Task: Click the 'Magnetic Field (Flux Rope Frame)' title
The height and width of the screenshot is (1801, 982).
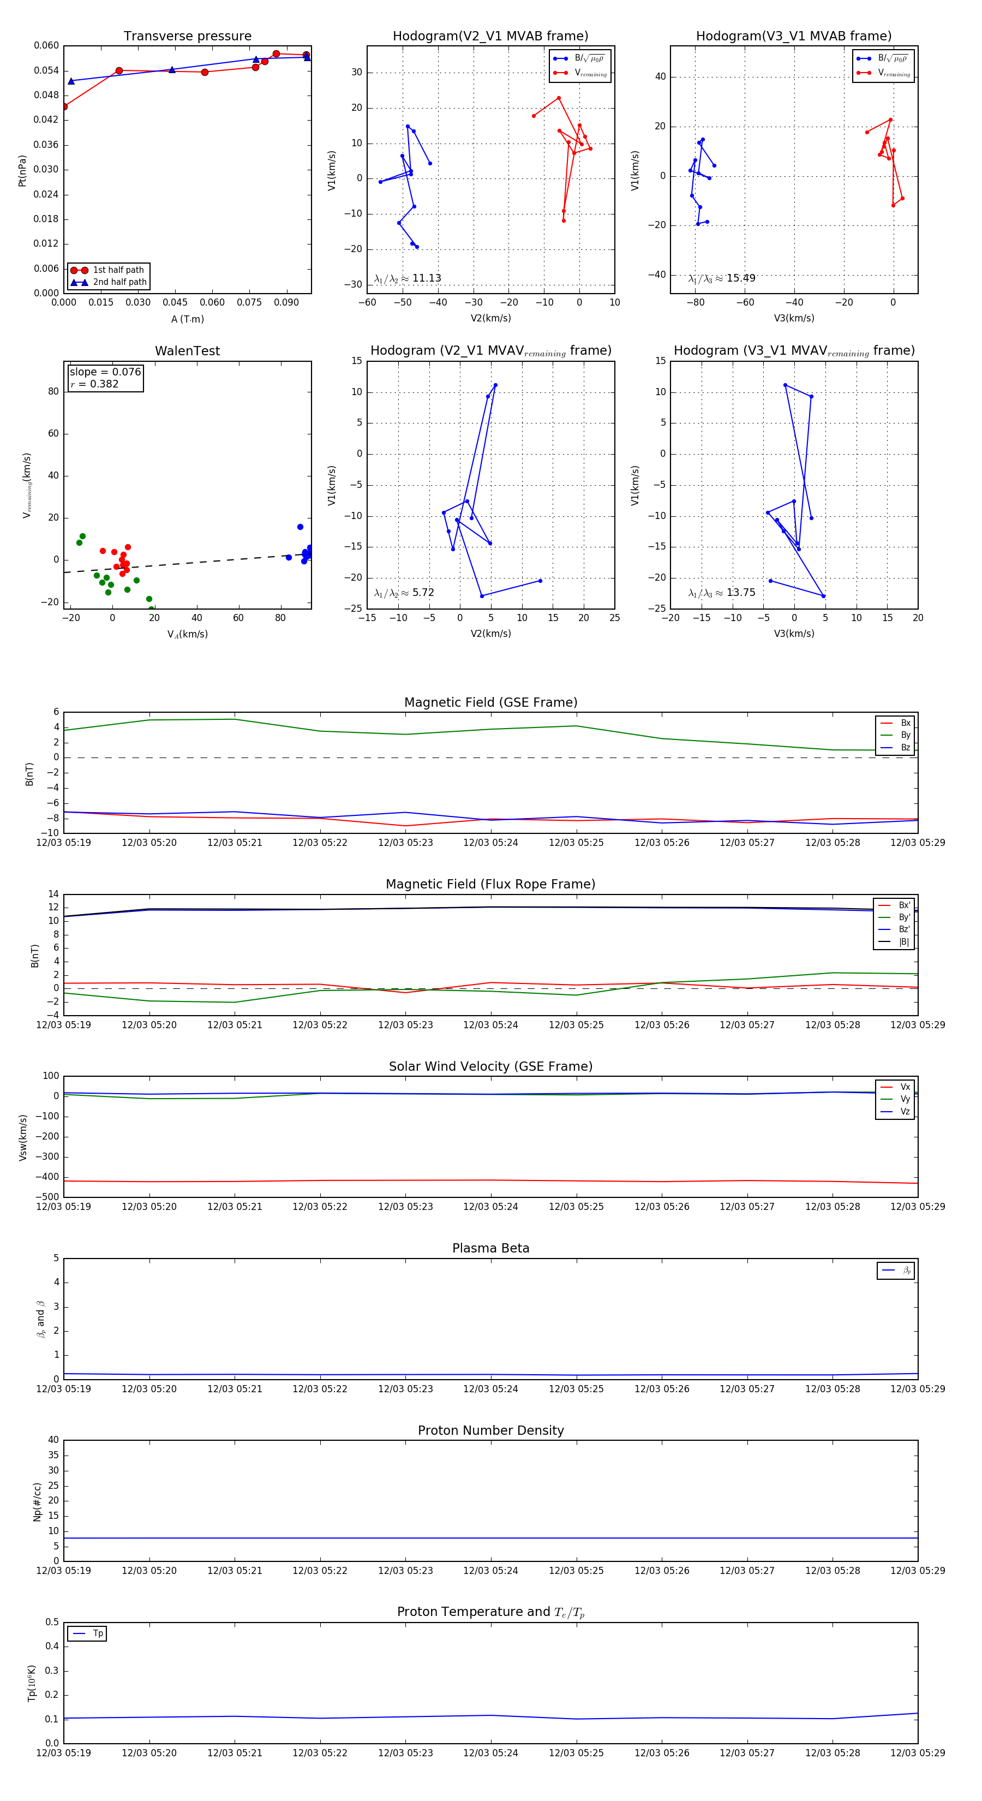Action: point(490,885)
